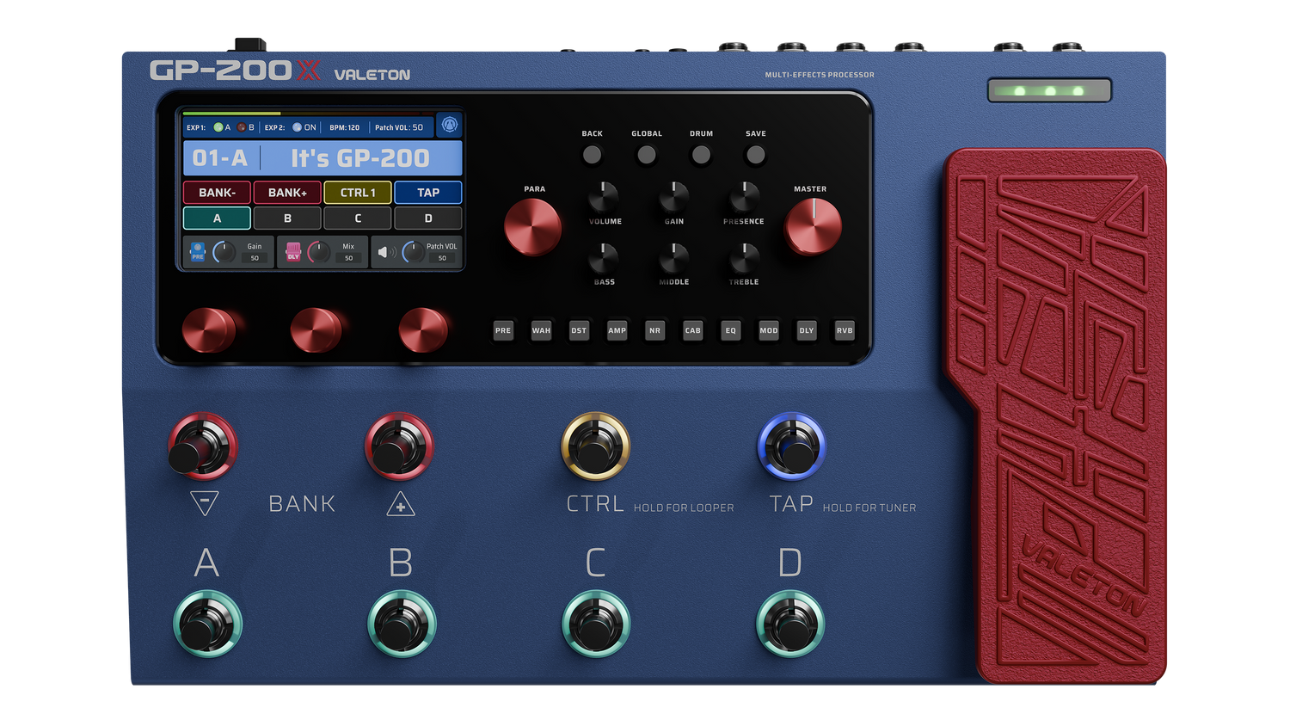
Task: Tap the pink DLY pedal icon
Action: pyautogui.click(x=293, y=251)
